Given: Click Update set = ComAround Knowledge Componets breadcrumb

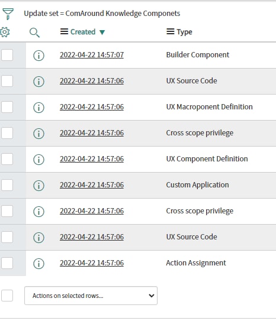Looking at the screenshot, I should tap(102, 14).
